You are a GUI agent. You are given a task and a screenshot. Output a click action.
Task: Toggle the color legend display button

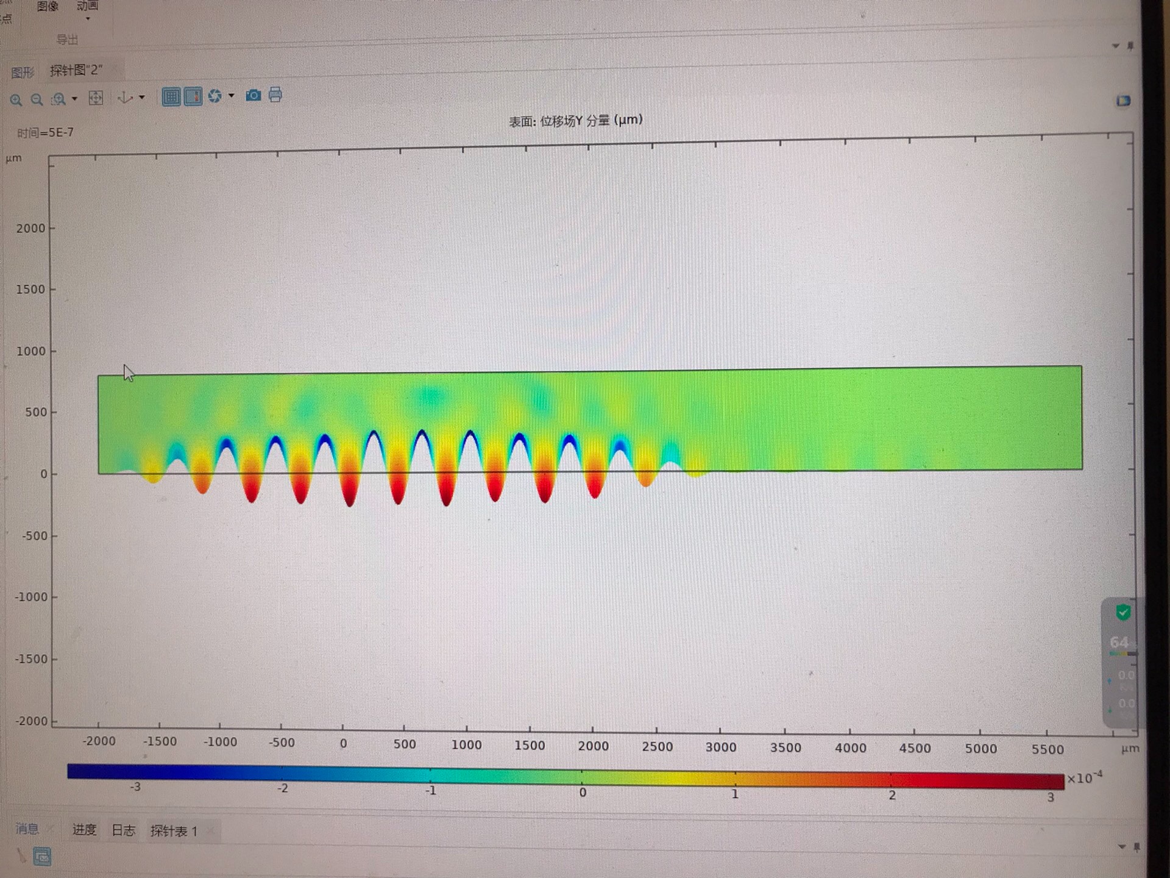pos(193,96)
